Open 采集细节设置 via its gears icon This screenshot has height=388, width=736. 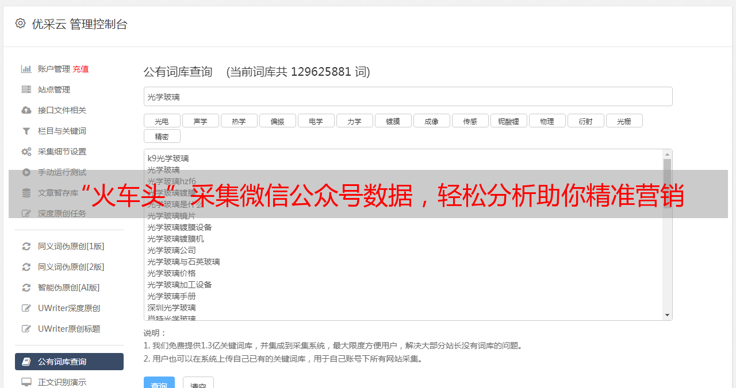pos(26,152)
